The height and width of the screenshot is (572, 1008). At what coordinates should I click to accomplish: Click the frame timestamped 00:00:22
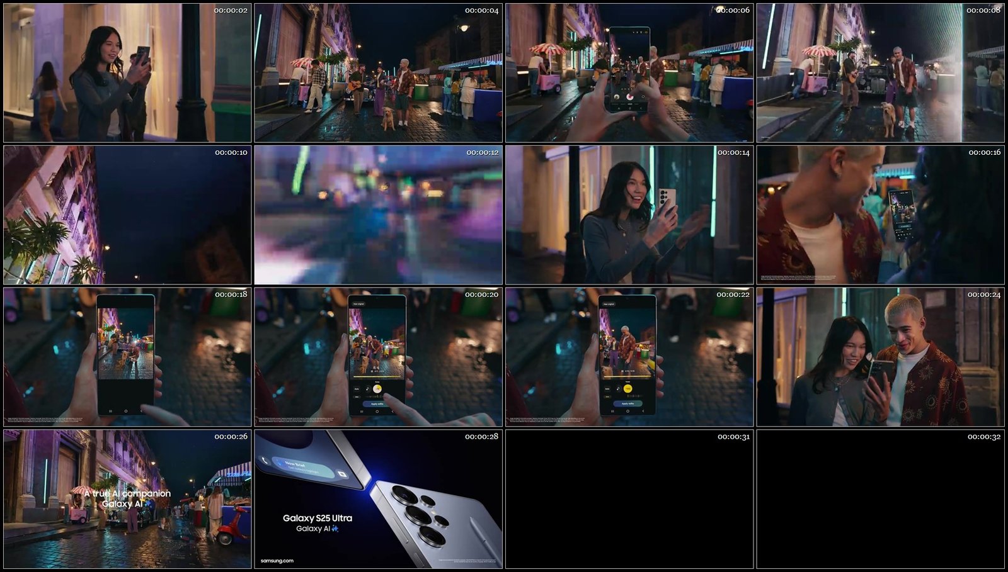(x=629, y=357)
